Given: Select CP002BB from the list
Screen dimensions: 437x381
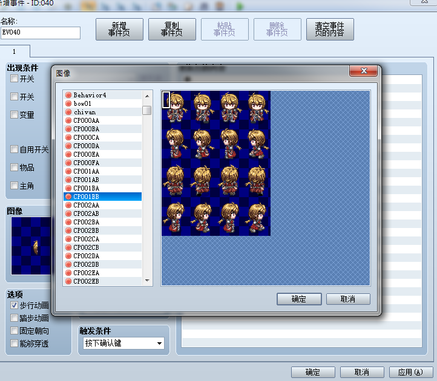Looking at the screenshot, I should (x=102, y=230).
